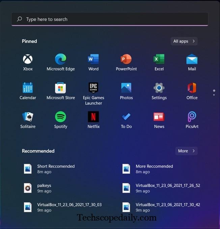Launch Microsoft Store
This screenshot has height=229, width=220.
tap(61, 91)
